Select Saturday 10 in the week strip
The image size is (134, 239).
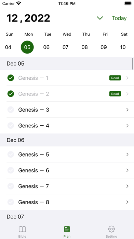click(123, 47)
